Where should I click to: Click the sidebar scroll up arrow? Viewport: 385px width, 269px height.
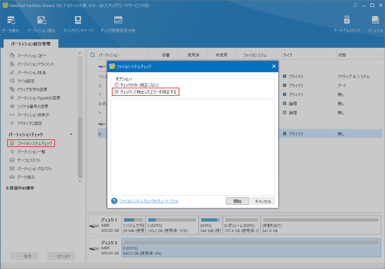click(x=80, y=53)
